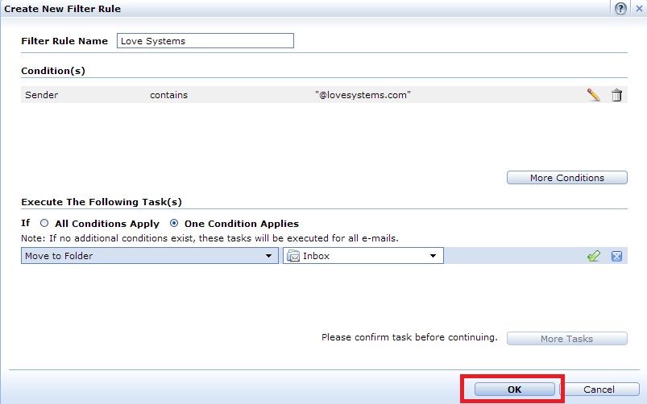Open the Move to Folder task dropdown

tap(149, 256)
